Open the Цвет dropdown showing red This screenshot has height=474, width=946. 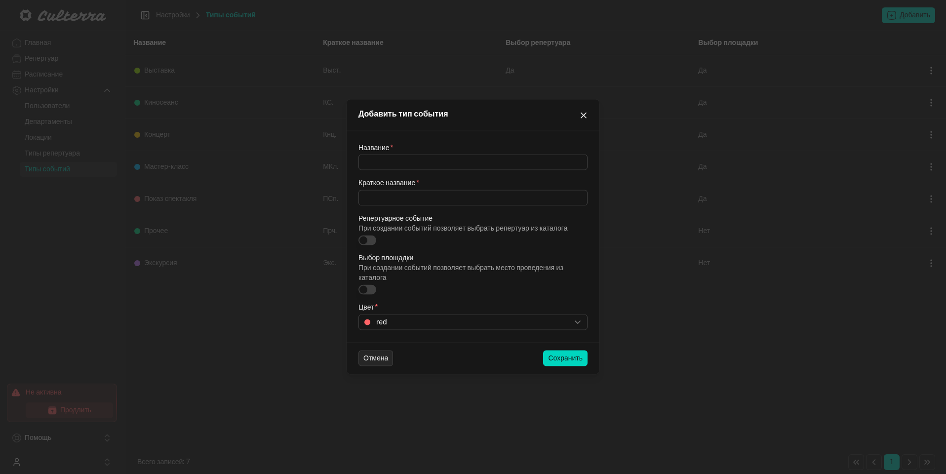(473, 322)
